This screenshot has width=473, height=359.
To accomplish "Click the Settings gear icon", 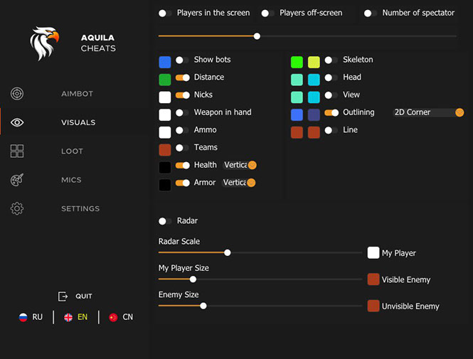I will [x=17, y=209].
